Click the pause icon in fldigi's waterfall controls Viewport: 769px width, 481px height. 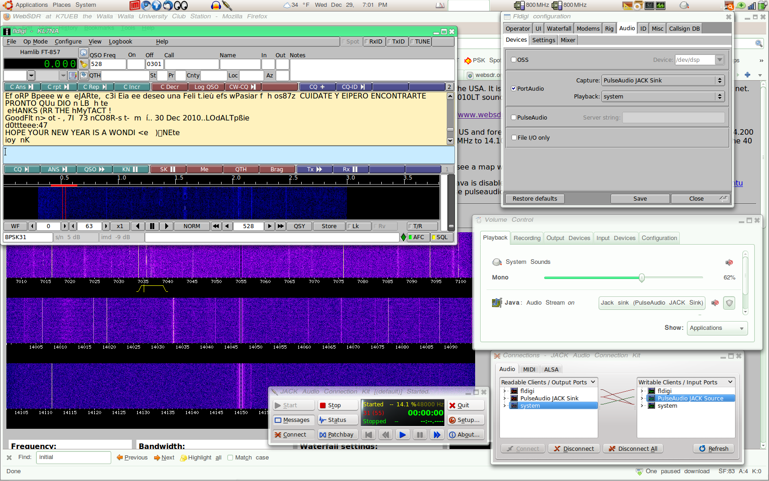coord(152,226)
